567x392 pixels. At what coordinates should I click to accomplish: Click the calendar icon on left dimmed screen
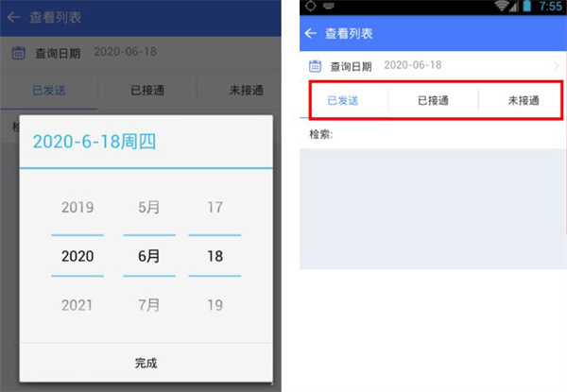(19, 53)
